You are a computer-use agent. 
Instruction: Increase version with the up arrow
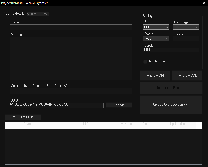pos(197,49)
